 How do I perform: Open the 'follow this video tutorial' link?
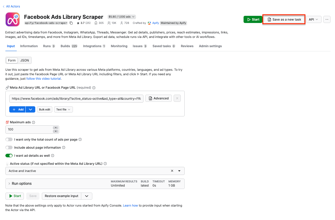pyautogui.click(x=44, y=79)
